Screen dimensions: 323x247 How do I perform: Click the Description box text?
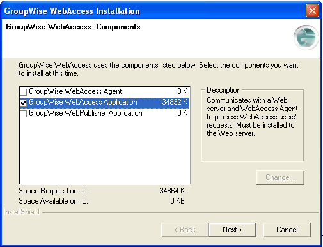(x=252, y=117)
